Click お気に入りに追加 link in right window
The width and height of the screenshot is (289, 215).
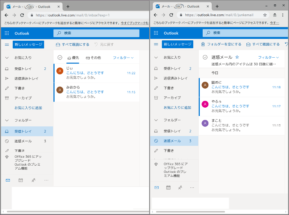[x=177, y=107]
